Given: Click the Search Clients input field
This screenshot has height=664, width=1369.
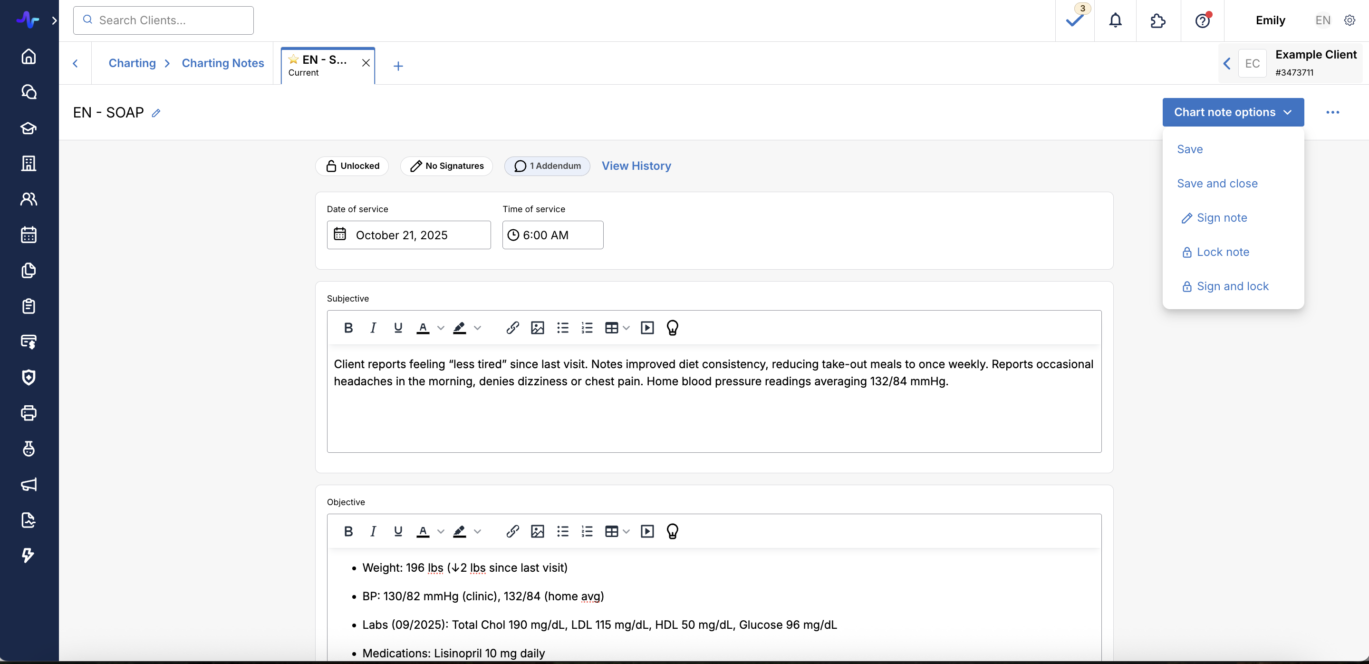Looking at the screenshot, I should tap(164, 20).
